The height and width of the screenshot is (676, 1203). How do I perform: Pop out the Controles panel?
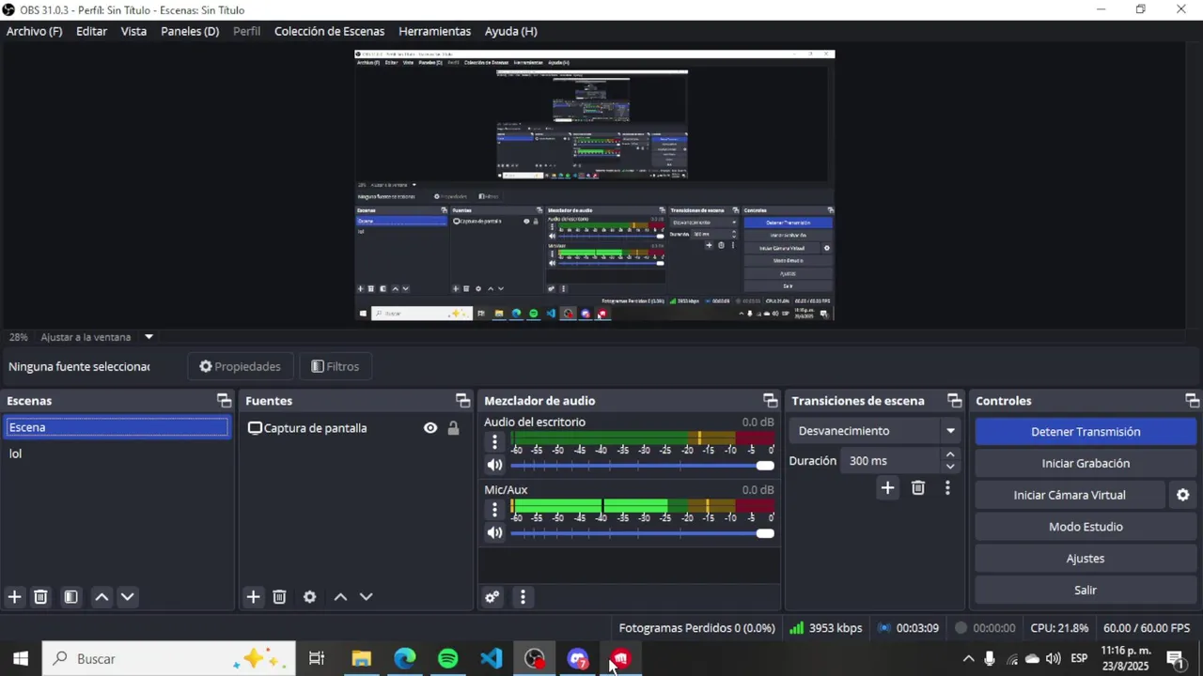pyautogui.click(x=1192, y=401)
